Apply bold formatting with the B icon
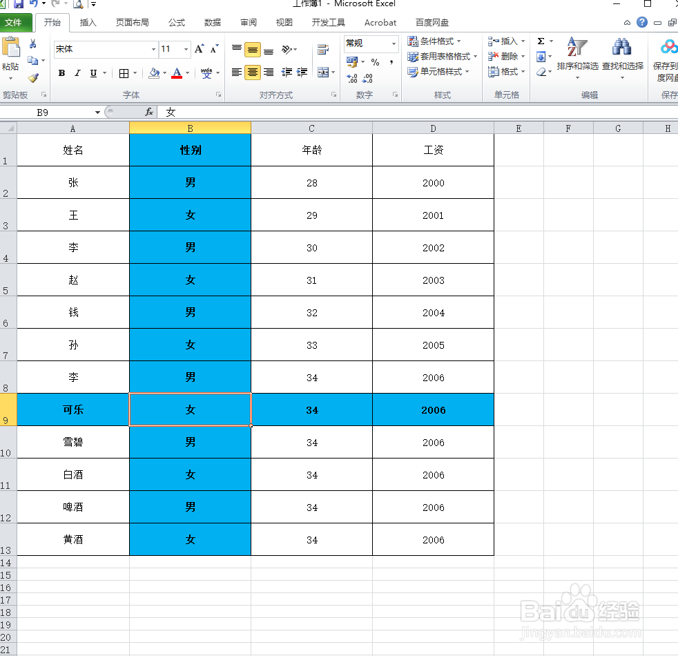678x656 pixels. tap(61, 73)
